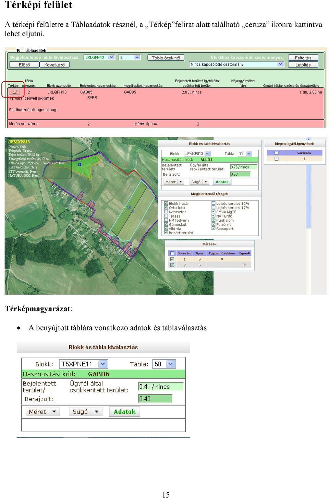The image size is (329, 498).
Task: Click the JXLQFH13 Blokk azonosító cell
Action: click(57, 92)
